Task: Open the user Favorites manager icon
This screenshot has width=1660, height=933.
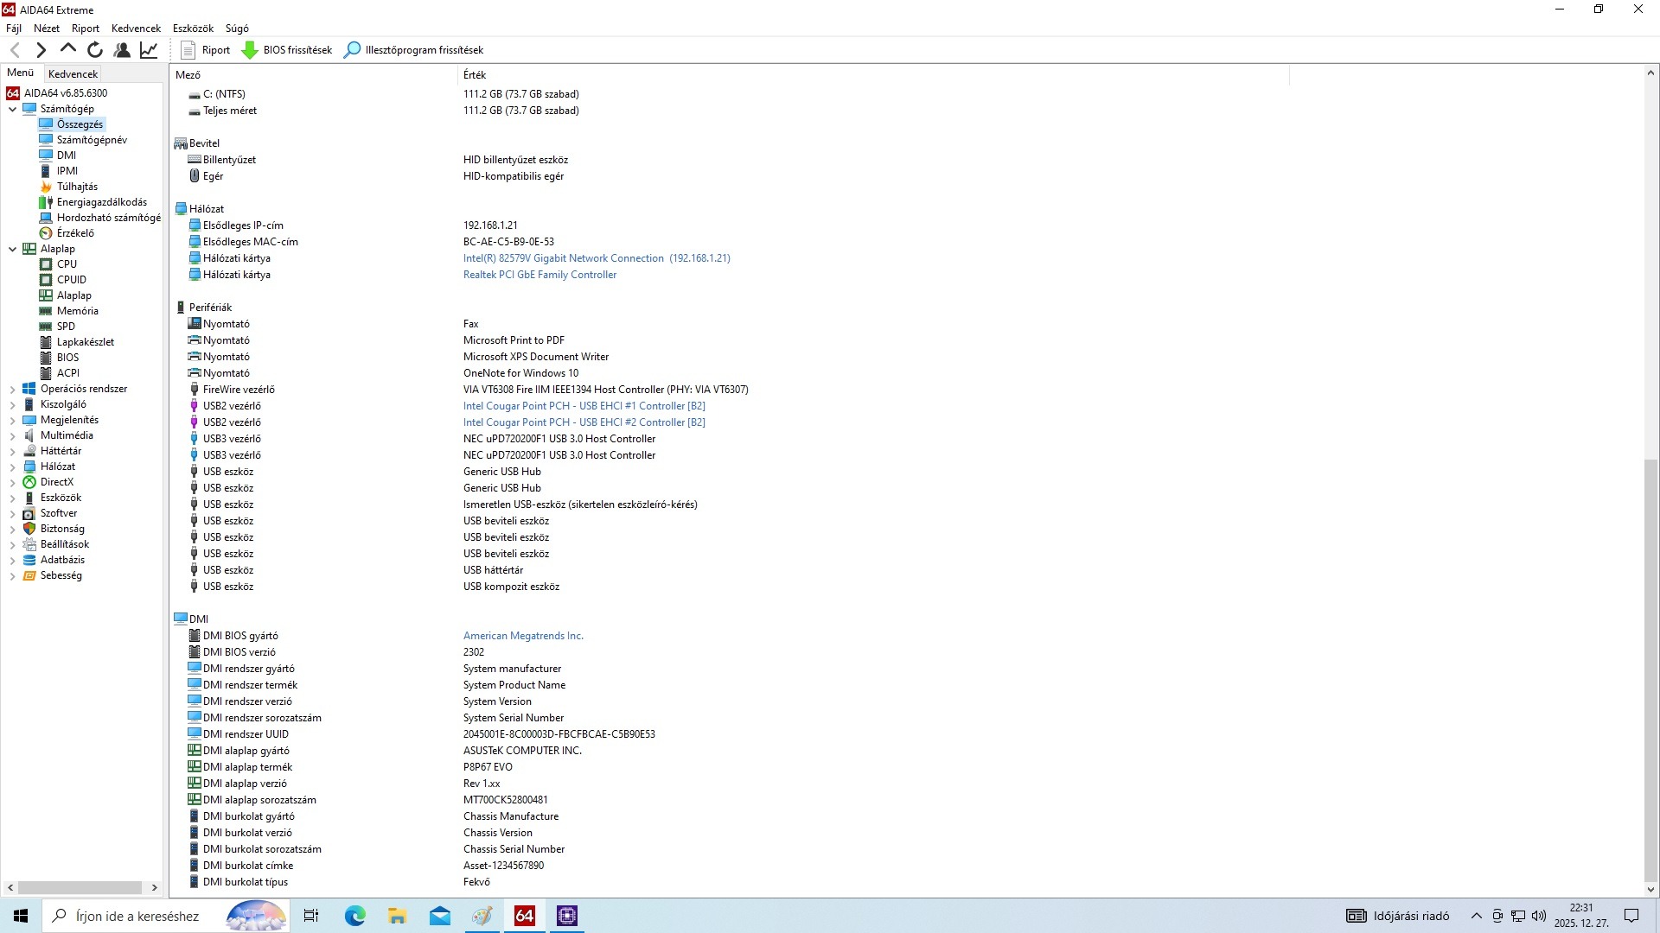Action: coord(122,50)
